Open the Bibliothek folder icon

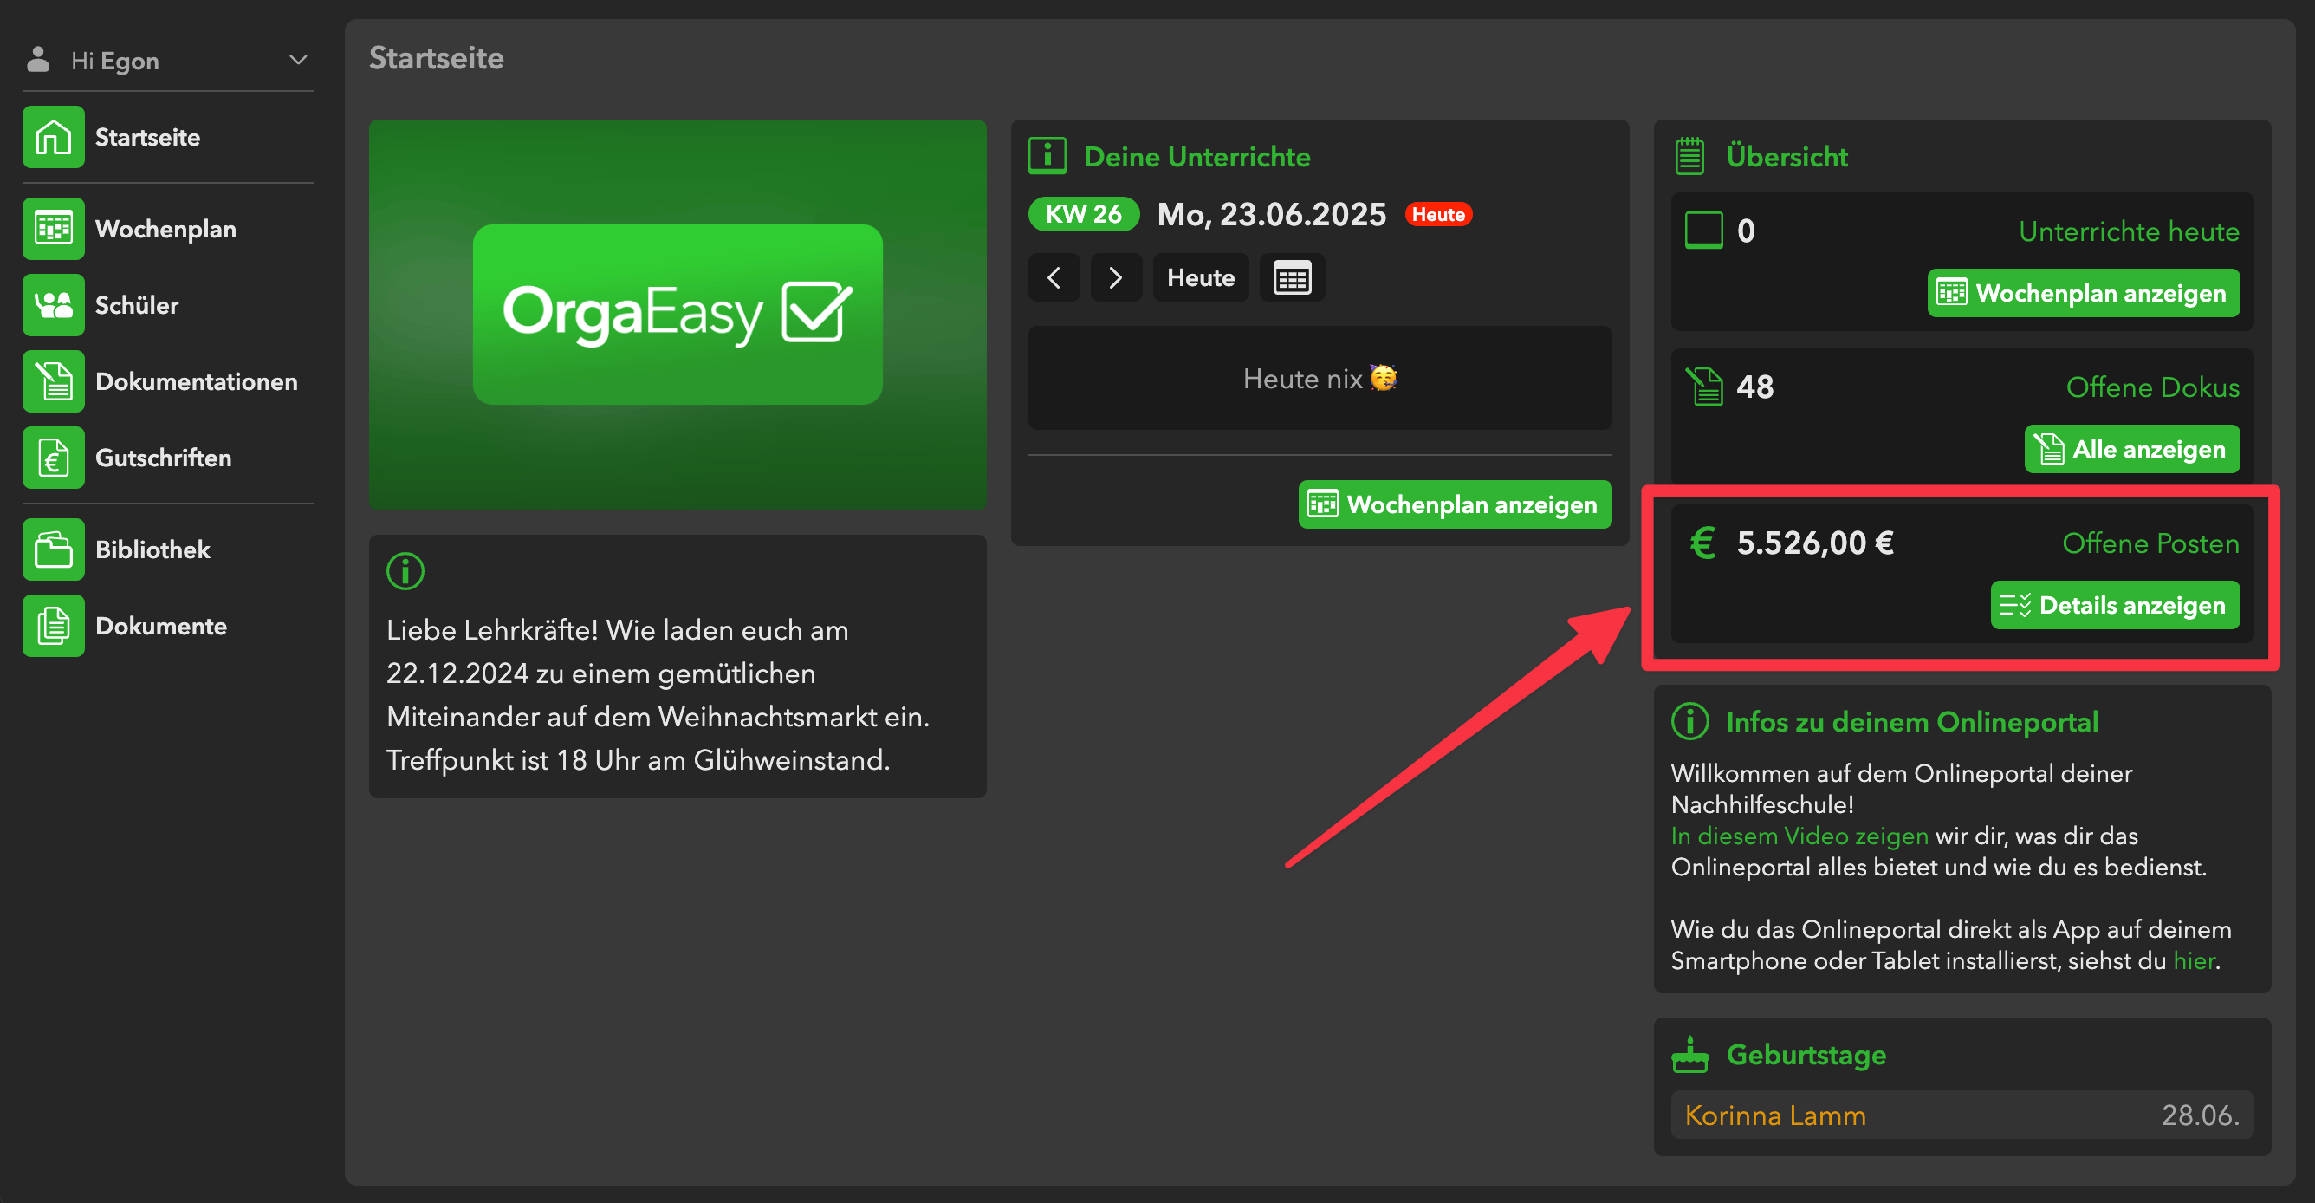pos(54,549)
